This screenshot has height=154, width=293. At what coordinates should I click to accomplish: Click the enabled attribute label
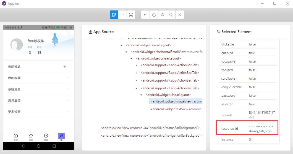coord(227,53)
